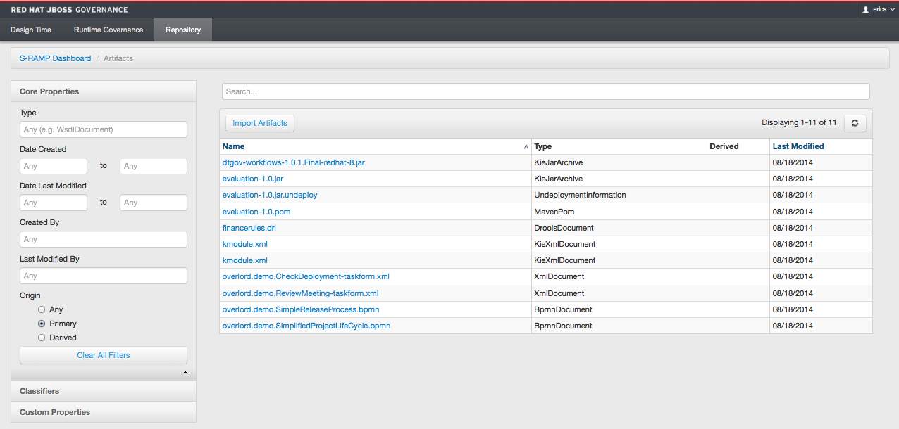
Task: Click Clear All Filters button
Action: point(104,355)
